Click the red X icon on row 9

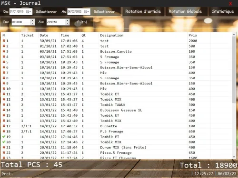point(4,83)
